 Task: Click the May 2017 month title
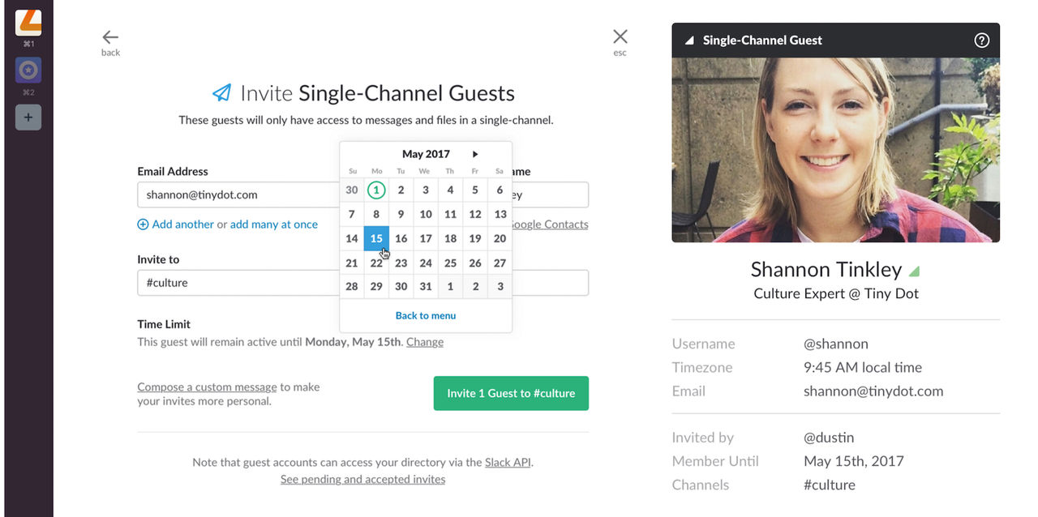pyautogui.click(x=426, y=154)
